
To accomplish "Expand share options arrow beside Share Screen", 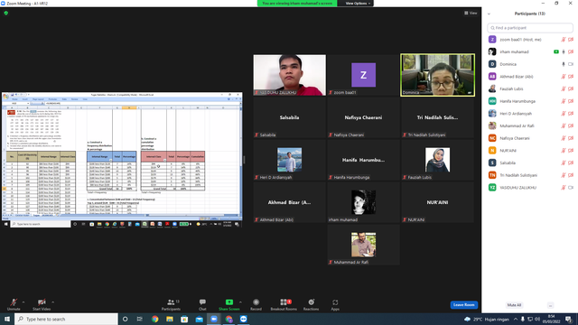I will (x=240, y=302).
